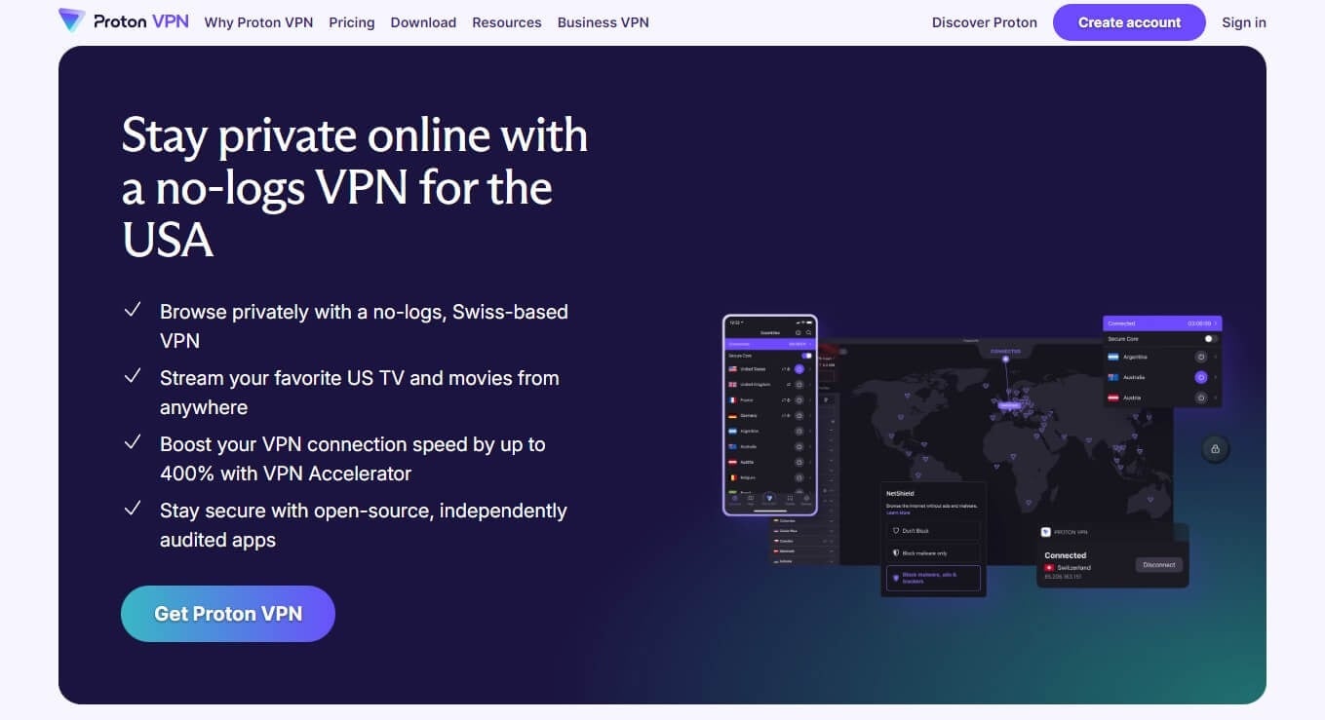
Task: Click the Disconnect button
Action: [x=1159, y=565]
